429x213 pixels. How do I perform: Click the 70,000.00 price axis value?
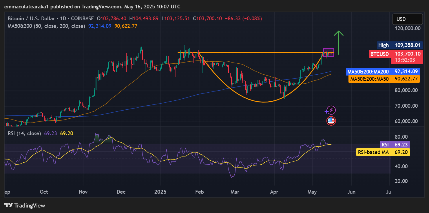tap(407, 106)
